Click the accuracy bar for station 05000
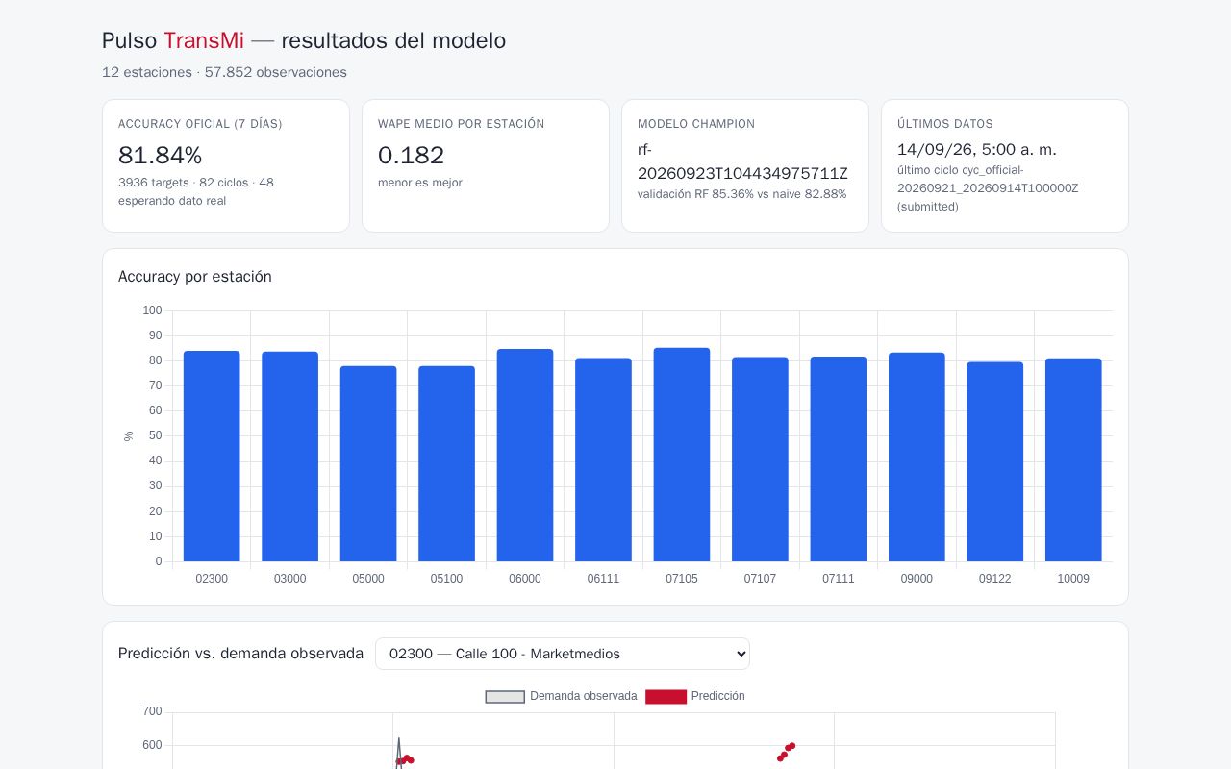1231x769 pixels. pyautogui.click(x=368, y=463)
